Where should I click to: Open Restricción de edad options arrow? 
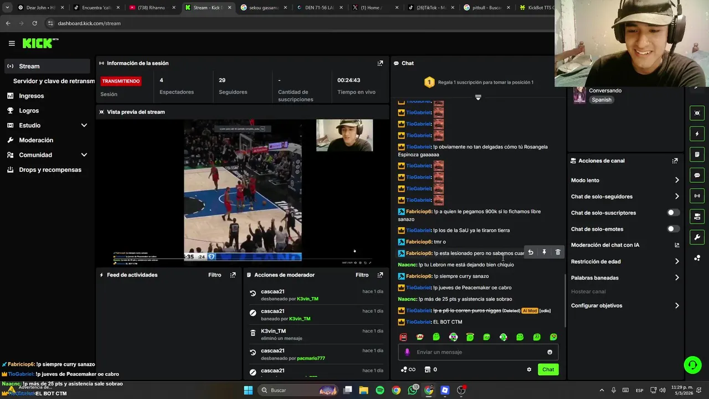[x=677, y=262]
